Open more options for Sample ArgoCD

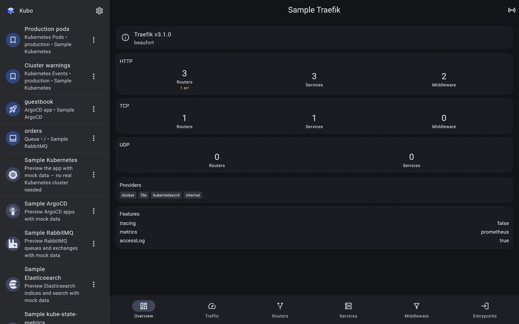94,211
